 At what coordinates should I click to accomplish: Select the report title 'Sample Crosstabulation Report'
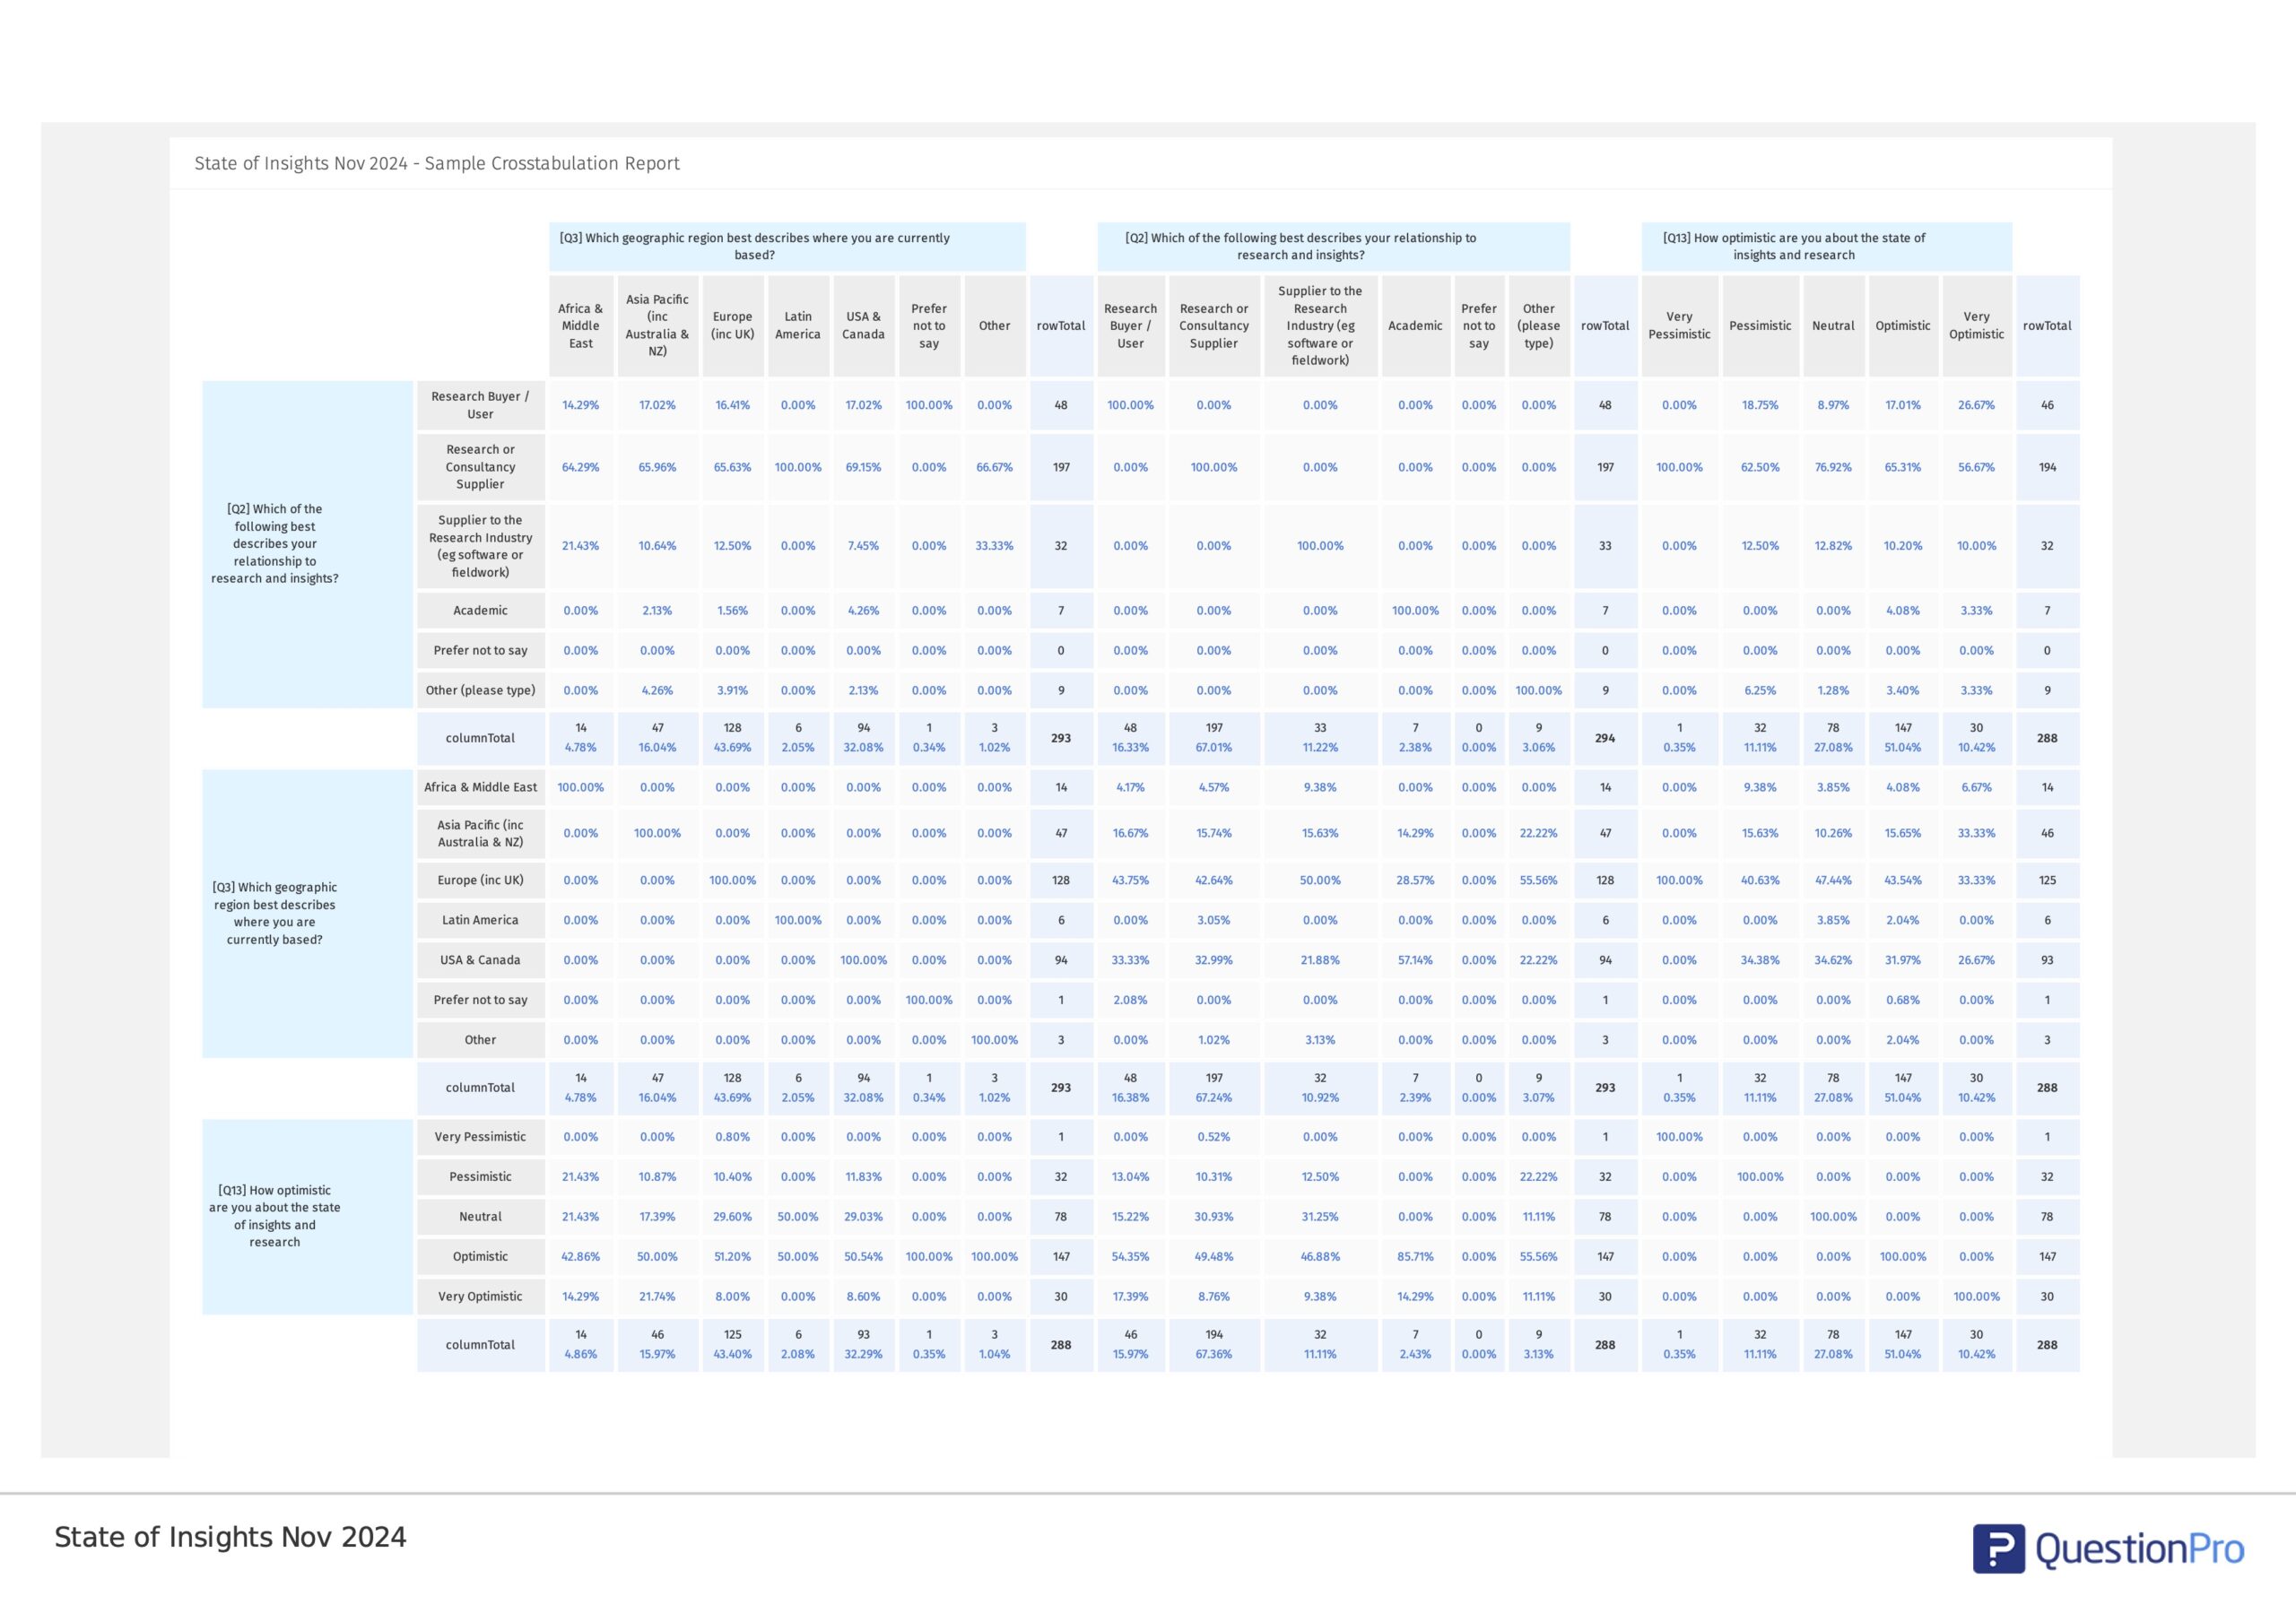coord(552,163)
